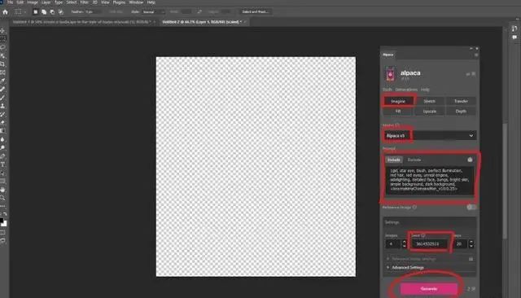
Task: Collapse the Alpaca panel to icons
Action: tap(471, 49)
